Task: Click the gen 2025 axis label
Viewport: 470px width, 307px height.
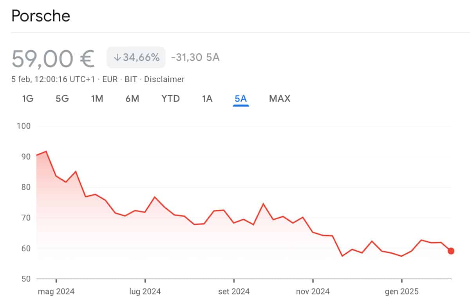Action: pos(402,292)
